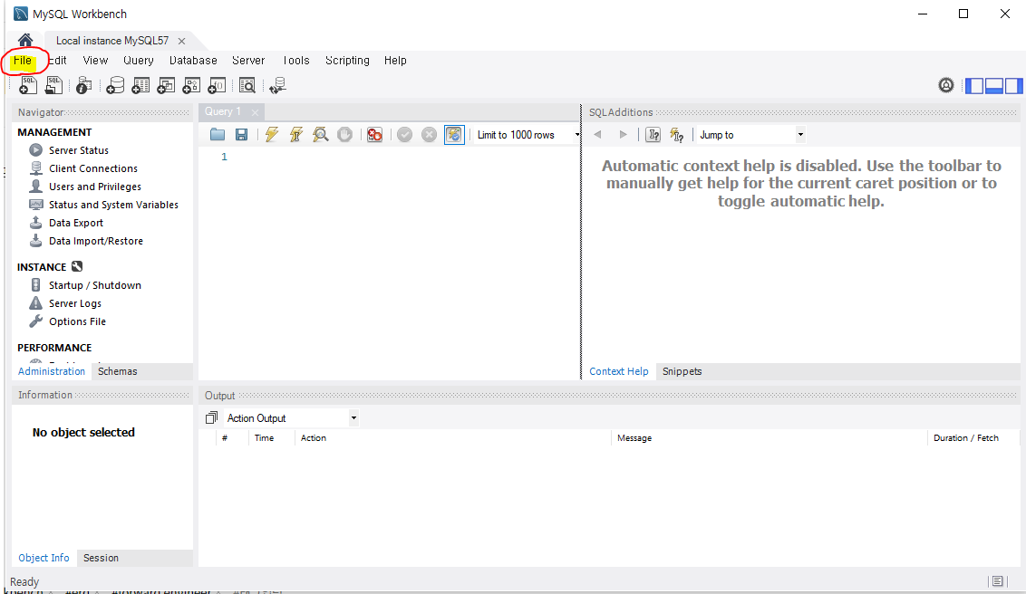Open the File menu

(x=23, y=60)
